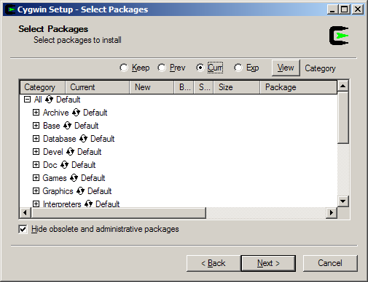
Task: Select the Keep radio button
Action: tap(124, 68)
